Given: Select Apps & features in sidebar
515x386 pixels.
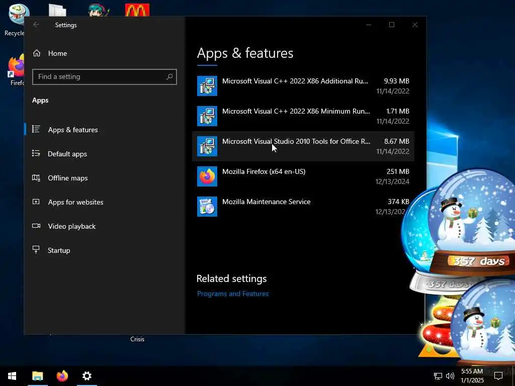Looking at the screenshot, I should coord(73,130).
